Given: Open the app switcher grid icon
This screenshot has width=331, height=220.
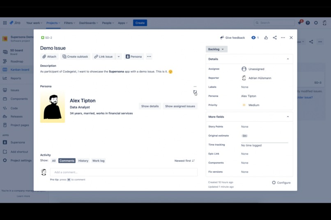Looking at the screenshot, I should click(5, 23).
